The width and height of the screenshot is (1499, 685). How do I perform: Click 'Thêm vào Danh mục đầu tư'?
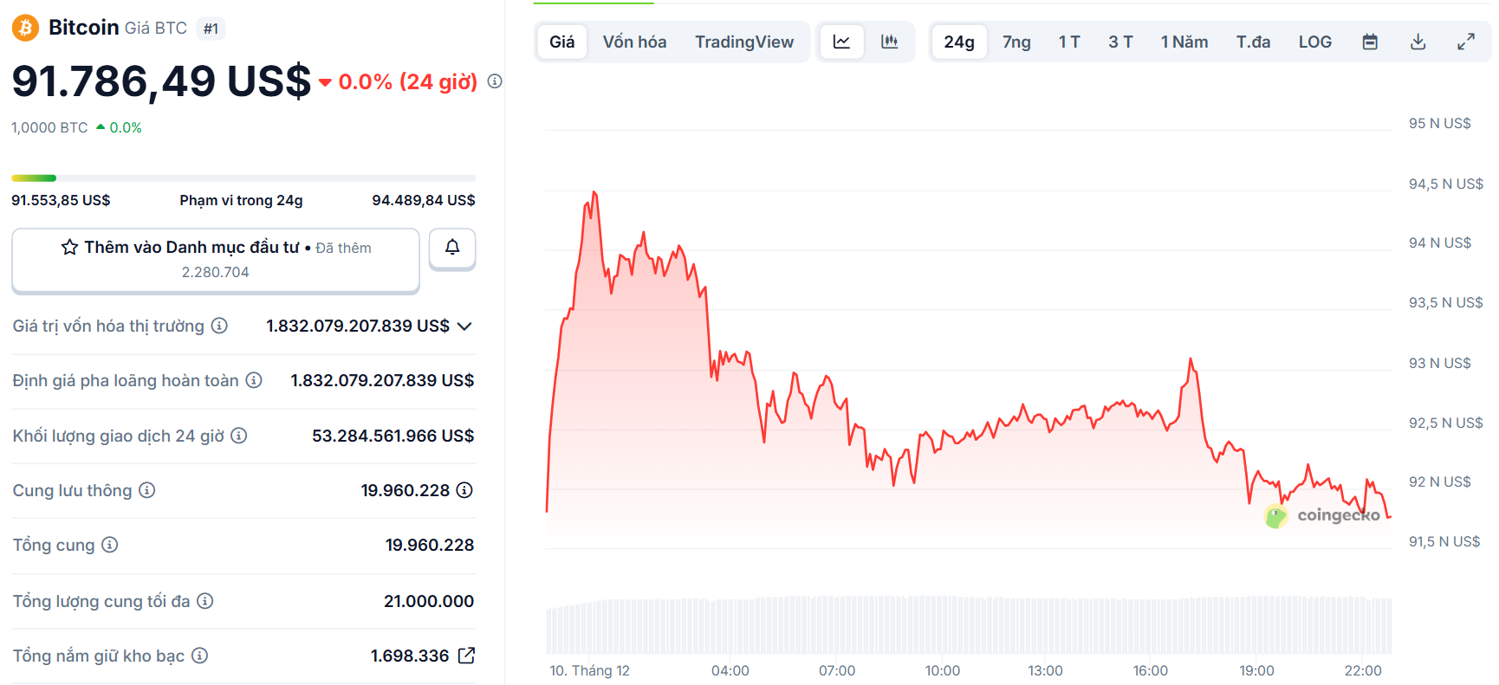[x=215, y=248]
